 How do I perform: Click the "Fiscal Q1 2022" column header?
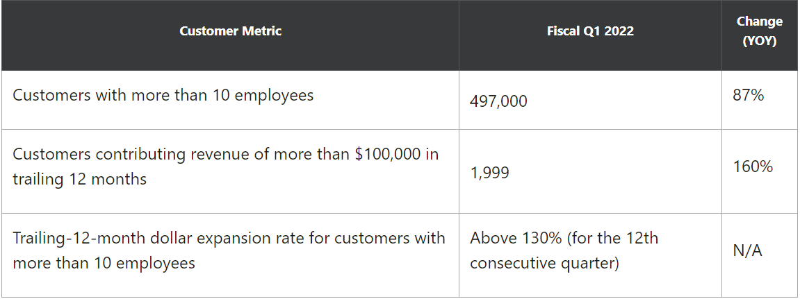tap(590, 31)
